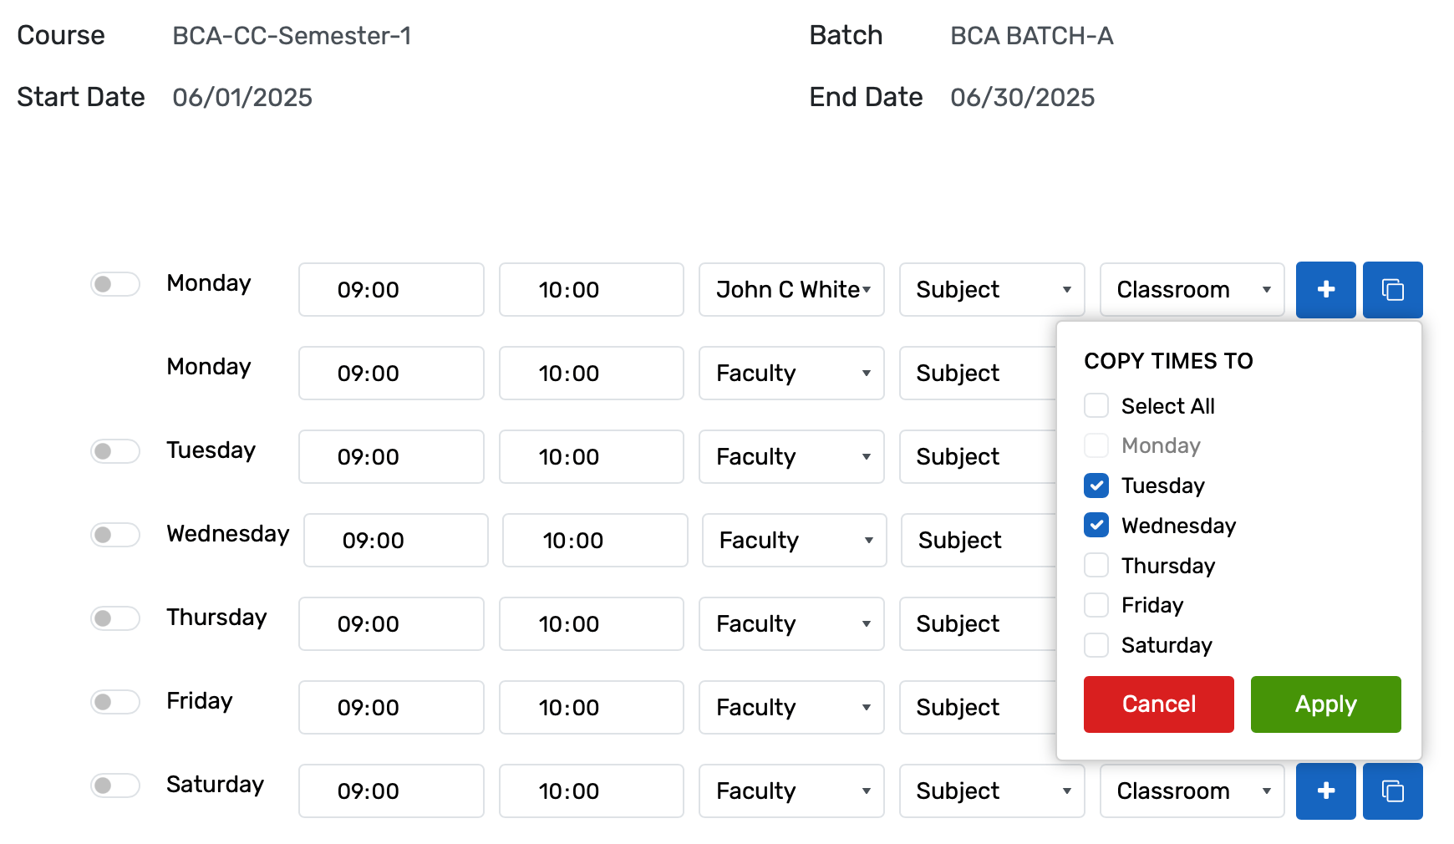The height and width of the screenshot is (844, 1454).
Task: Enable the Saturday schedule toggle
Action: (x=114, y=786)
